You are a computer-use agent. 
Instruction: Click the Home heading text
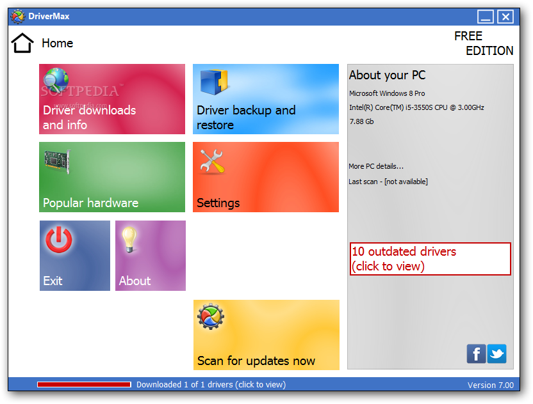click(x=58, y=43)
